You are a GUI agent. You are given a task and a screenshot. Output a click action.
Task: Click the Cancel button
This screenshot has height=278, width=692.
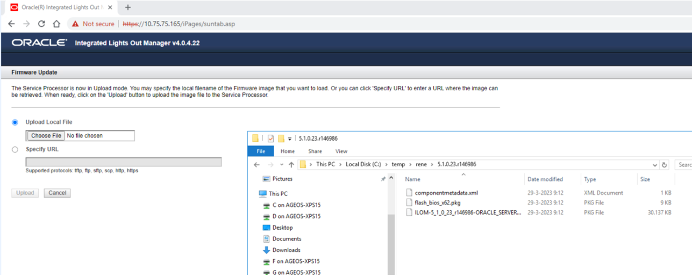[x=57, y=193]
